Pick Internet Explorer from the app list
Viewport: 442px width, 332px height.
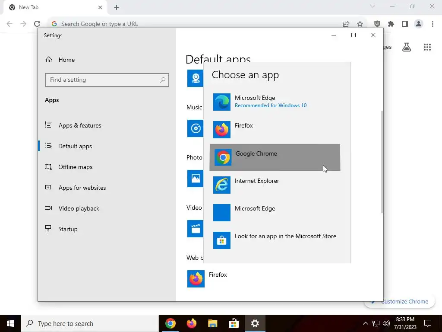click(275, 185)
